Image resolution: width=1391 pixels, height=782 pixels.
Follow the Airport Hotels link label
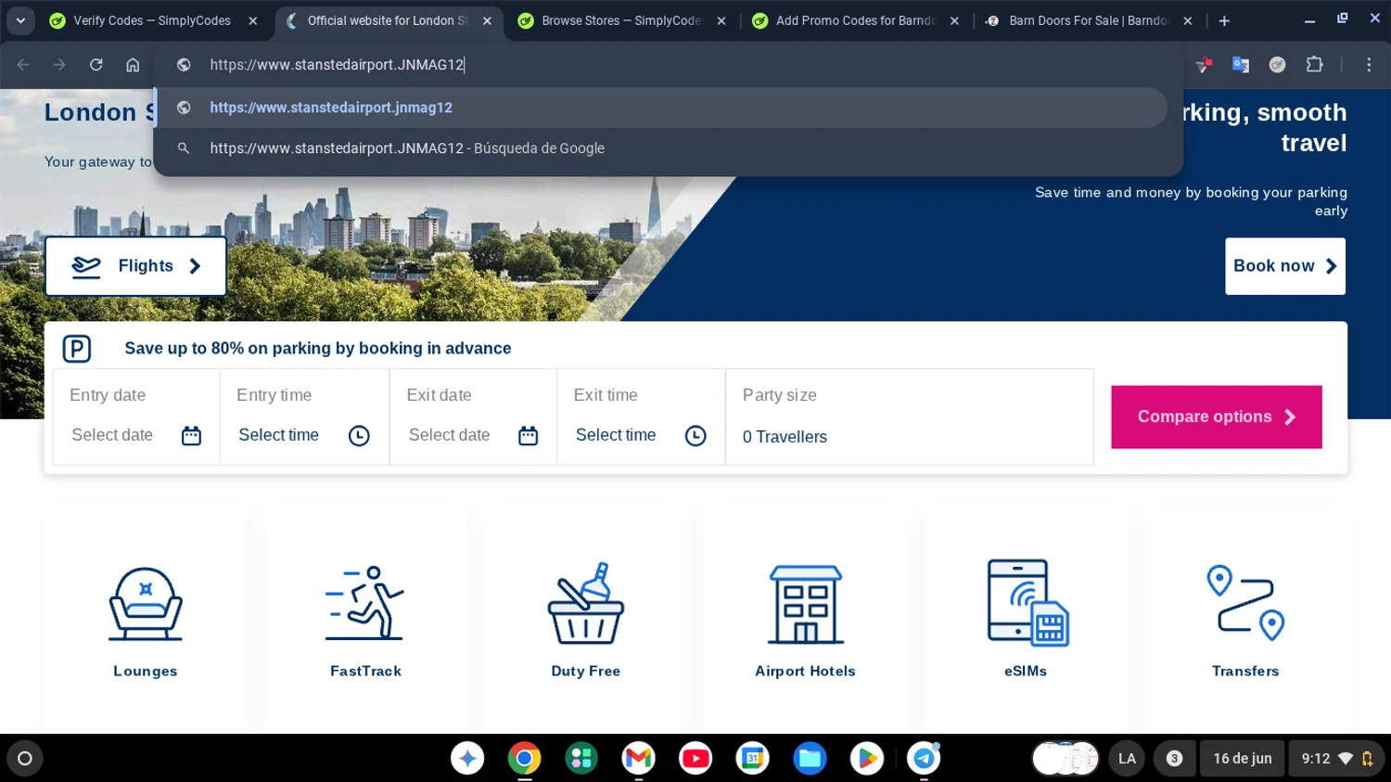[805, 671]
